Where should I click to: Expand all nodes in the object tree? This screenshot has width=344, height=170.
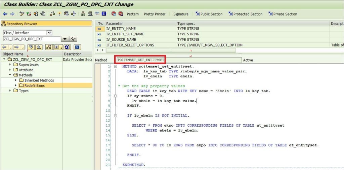(31, 47)
